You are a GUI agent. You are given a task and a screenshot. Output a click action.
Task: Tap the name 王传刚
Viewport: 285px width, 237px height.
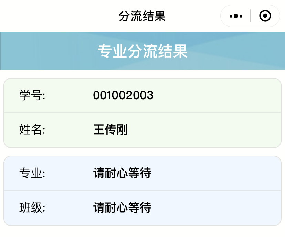pyautogui.click(x=110, y=130)
